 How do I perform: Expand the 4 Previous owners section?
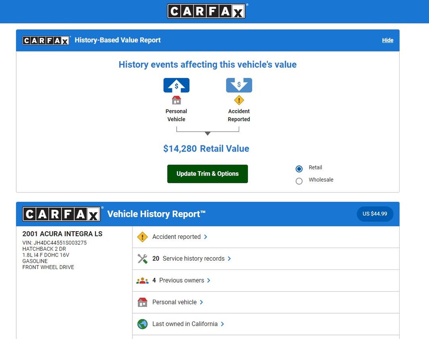pyautogui.click(x=181, y=280)
